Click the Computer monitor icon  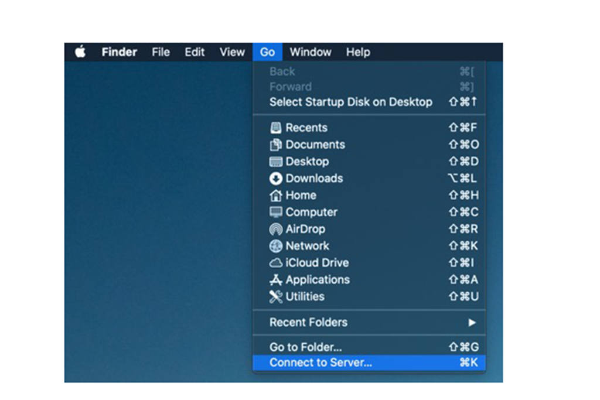(x=275, y=212)
